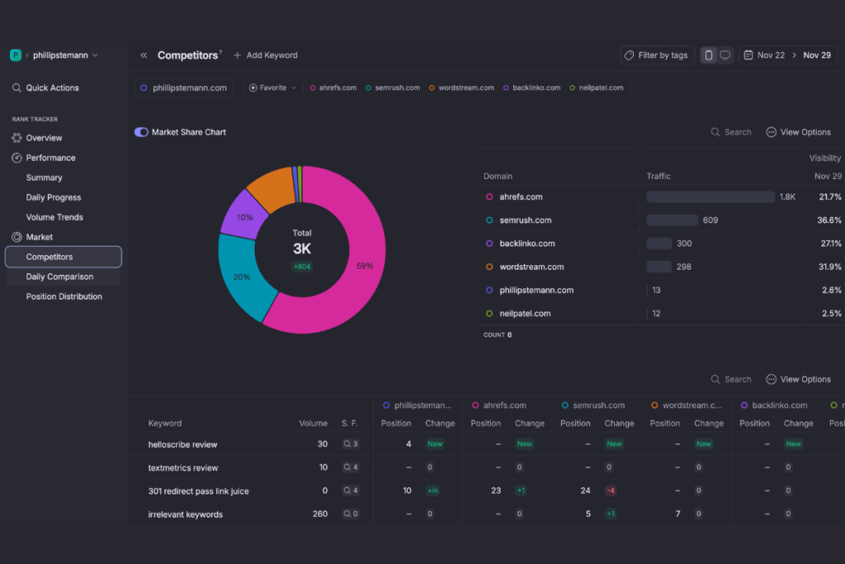Open 301 redirect pass link juice keyword

coord(198,491)
